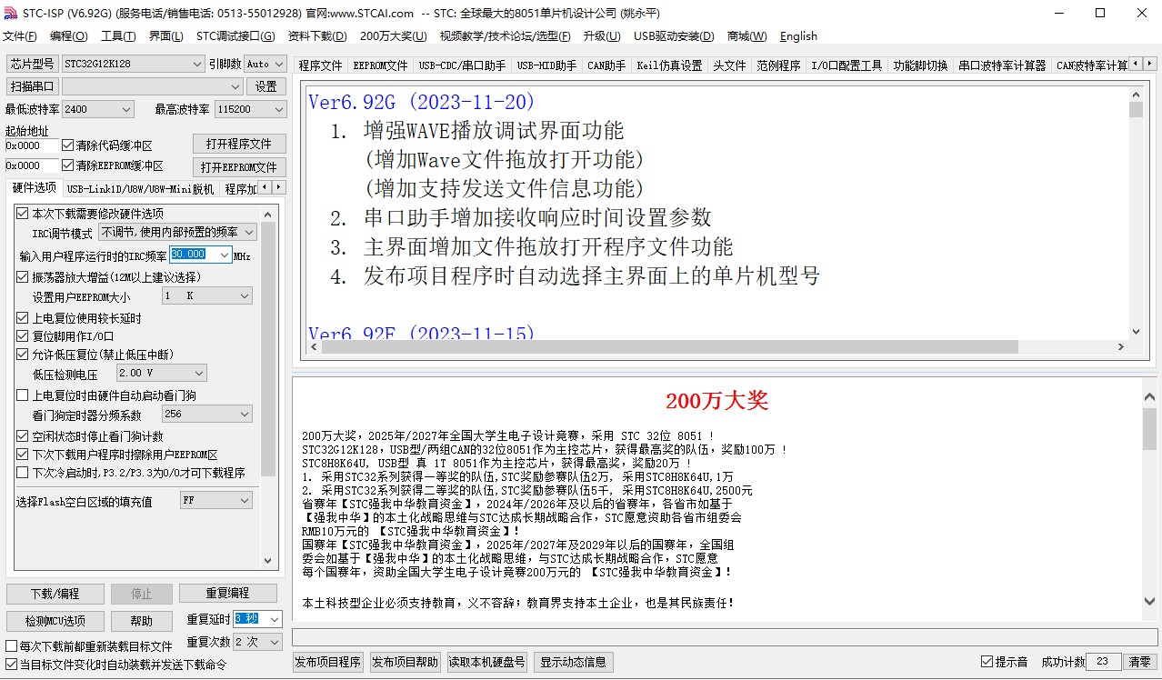Enable 每次下载前都重新装载目标文件

coord(12,646)
